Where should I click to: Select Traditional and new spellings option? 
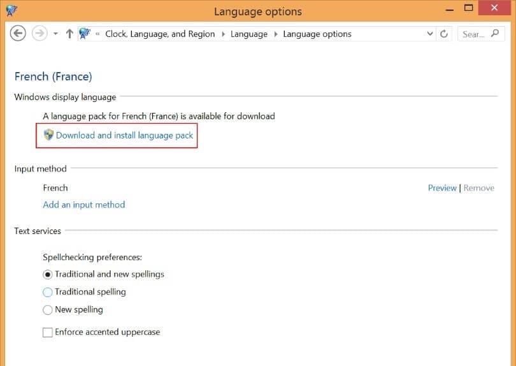coord(48,274)
